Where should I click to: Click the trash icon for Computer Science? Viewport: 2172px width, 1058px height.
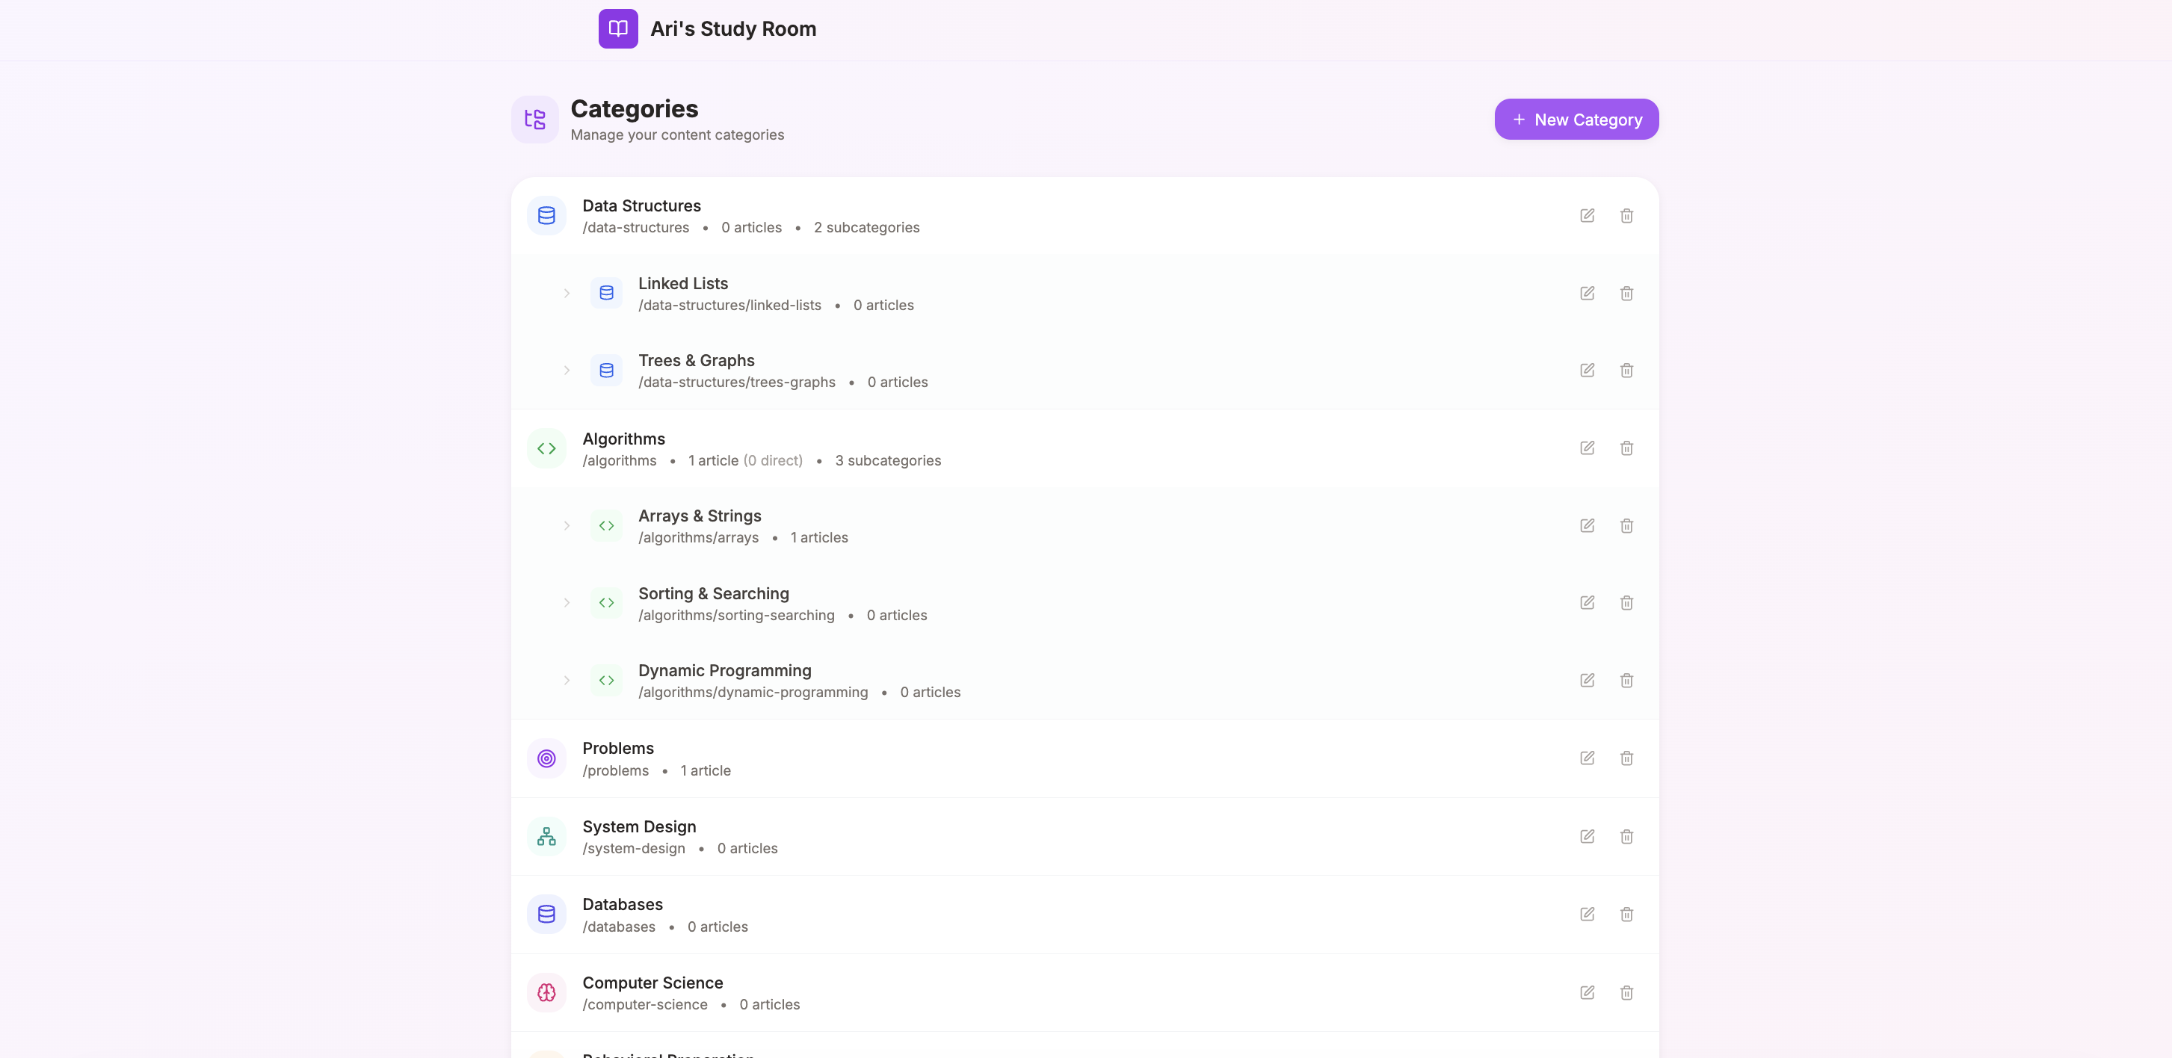tap(1626, 992)
